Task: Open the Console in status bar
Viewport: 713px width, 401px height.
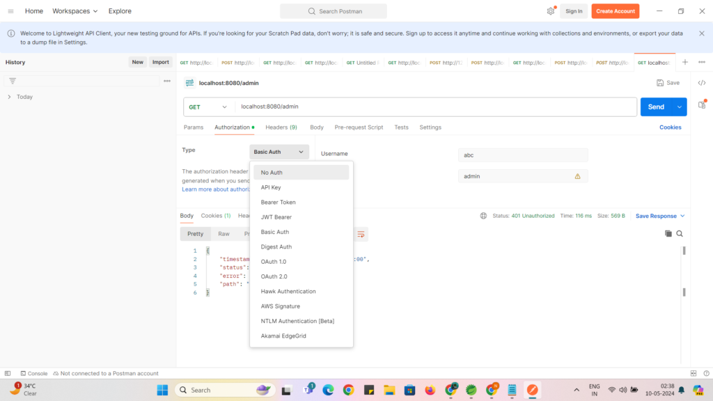Action: tap(33, 373)
